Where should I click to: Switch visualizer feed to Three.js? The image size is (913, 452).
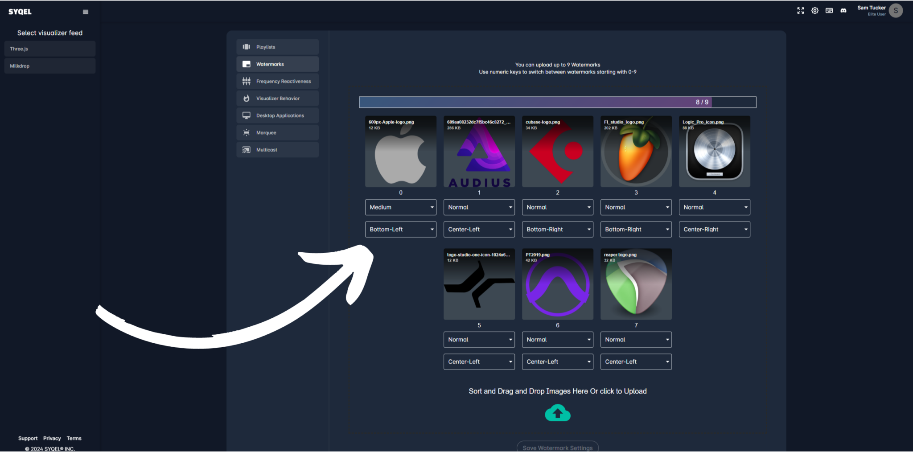point(49,49)
